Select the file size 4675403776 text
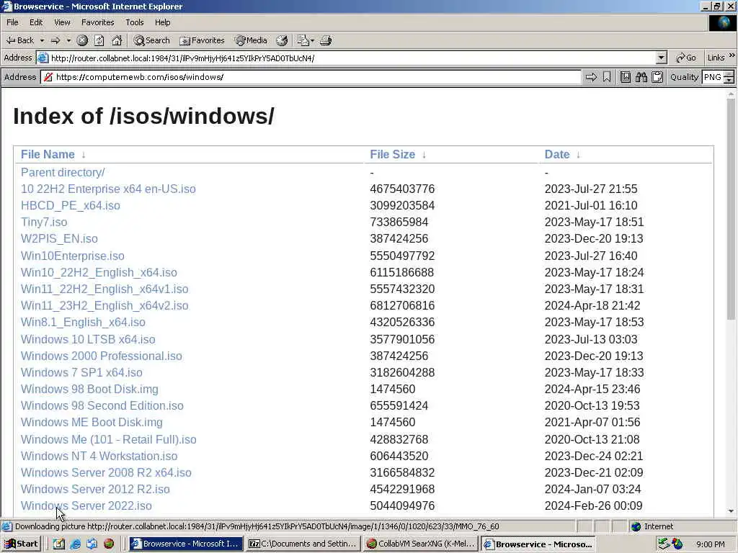Screen dimensions: 738x553 pos(402,189)
